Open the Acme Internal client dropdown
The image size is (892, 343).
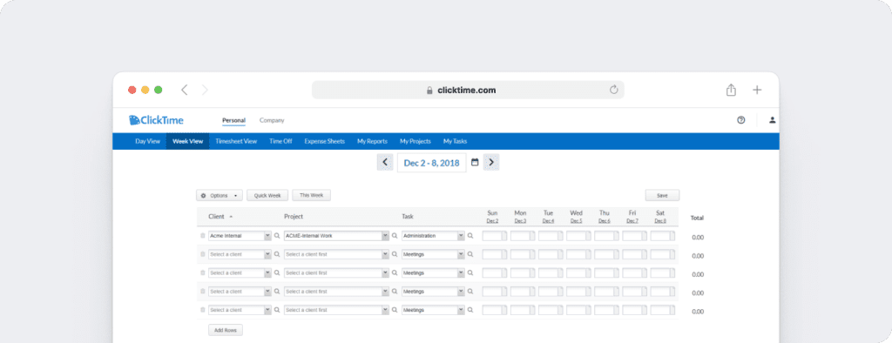[x=268, y=236]
